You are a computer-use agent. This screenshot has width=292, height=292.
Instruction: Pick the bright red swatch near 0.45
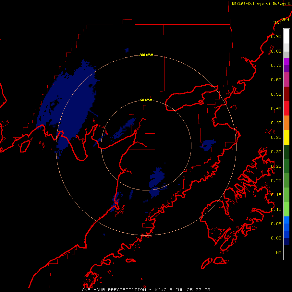(x=286, y=108)
